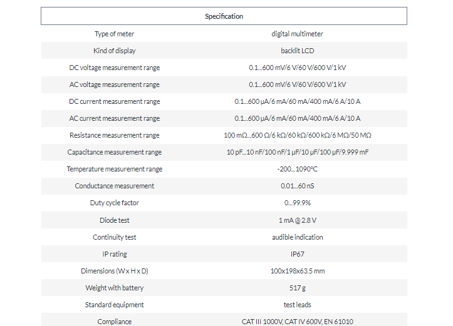Select the 'Type of meter' label
Image resolution: width=453 pixels, height=326 pixels.
115,34
